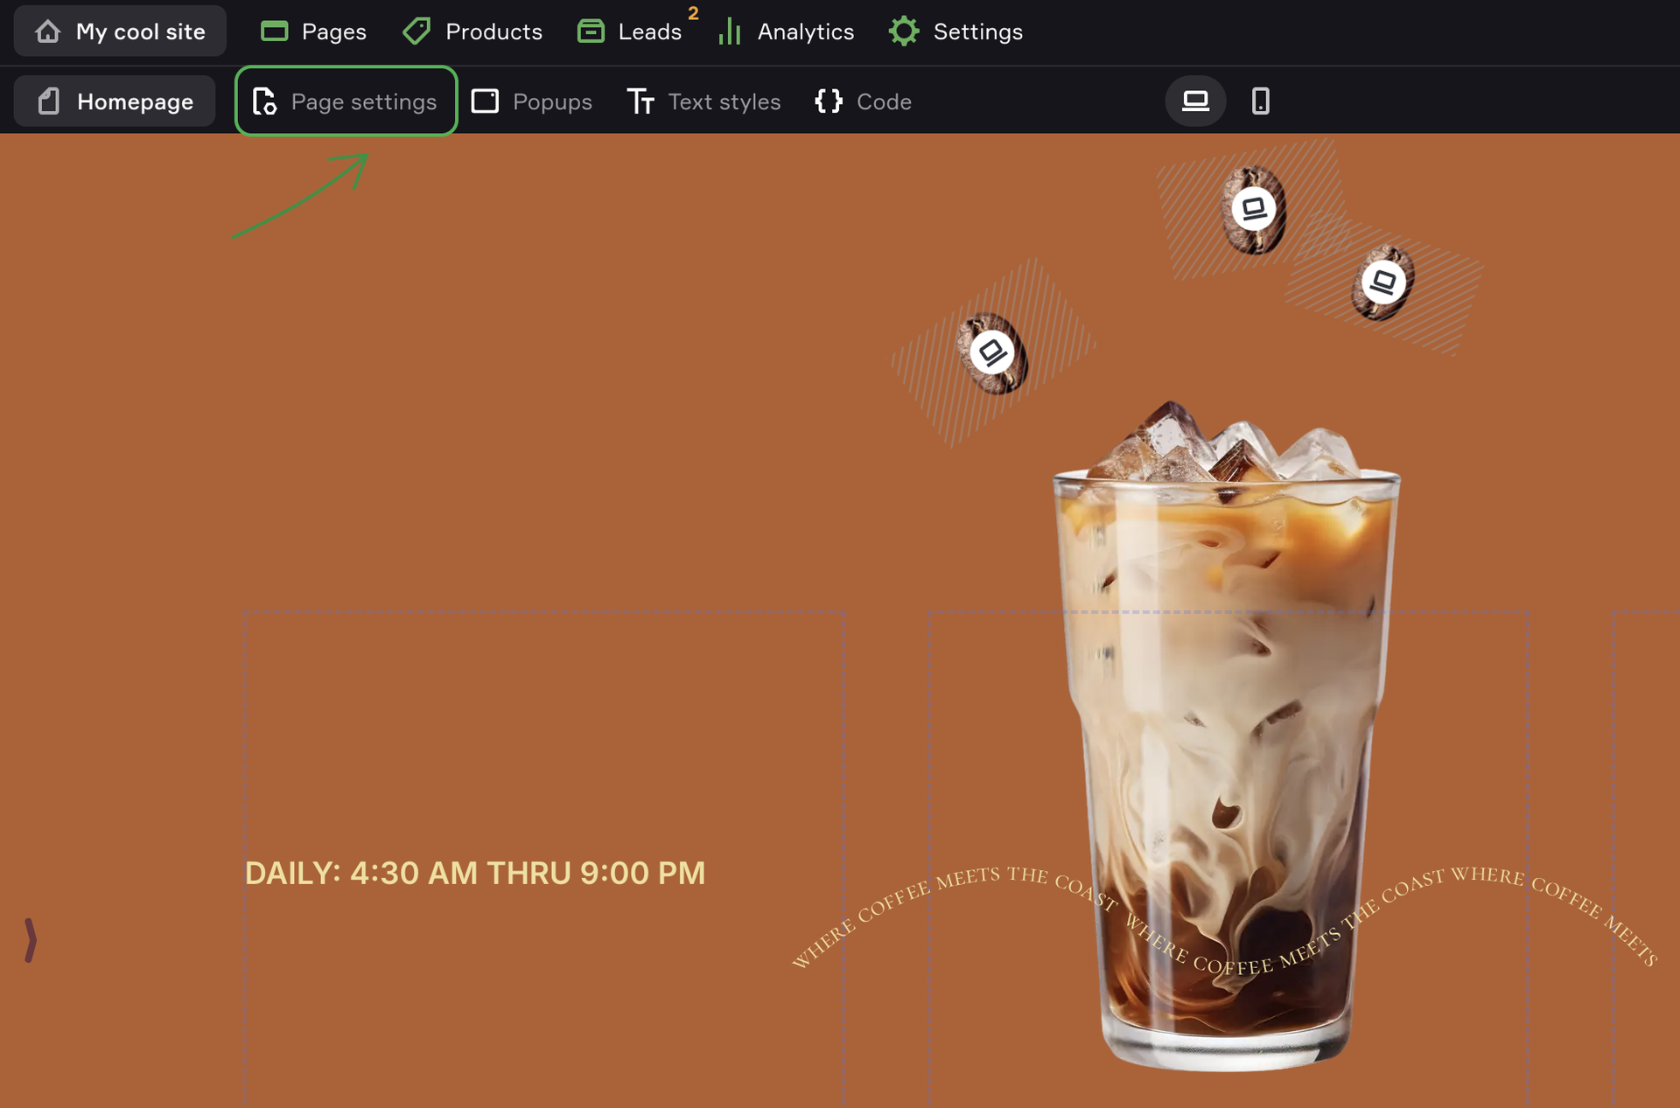The width and height of the screenshot is (1680, 1108).
Task: Select the daily hours text block
Action: [474, 873]
